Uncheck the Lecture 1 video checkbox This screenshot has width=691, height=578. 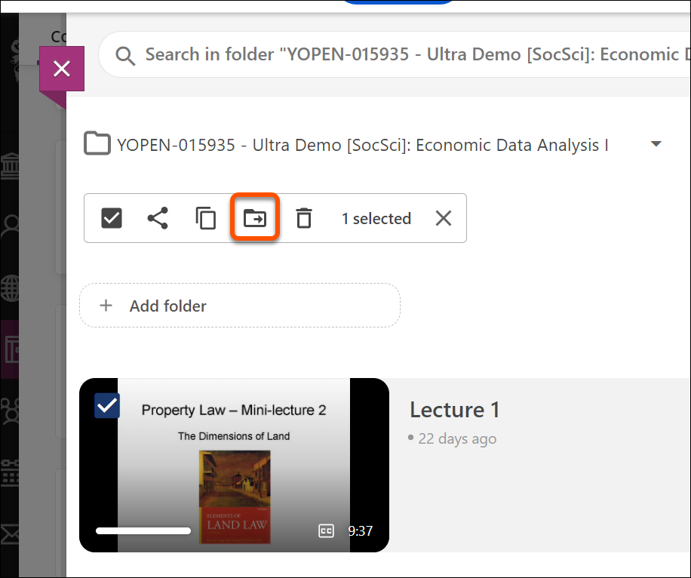tap(107, 405)
